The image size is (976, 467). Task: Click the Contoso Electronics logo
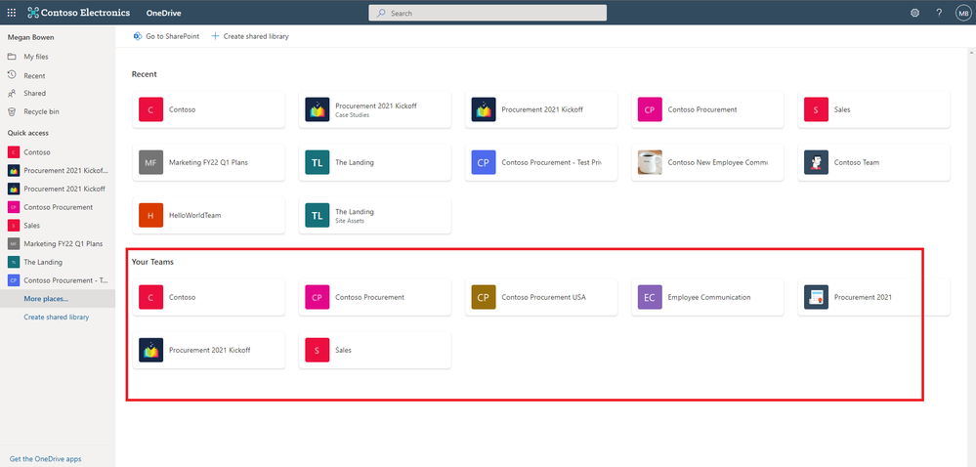pyautogui.click(x=79, y=13)
